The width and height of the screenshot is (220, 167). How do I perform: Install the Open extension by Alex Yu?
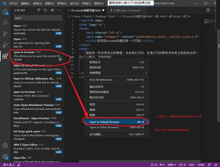click(x=59, y=46)
